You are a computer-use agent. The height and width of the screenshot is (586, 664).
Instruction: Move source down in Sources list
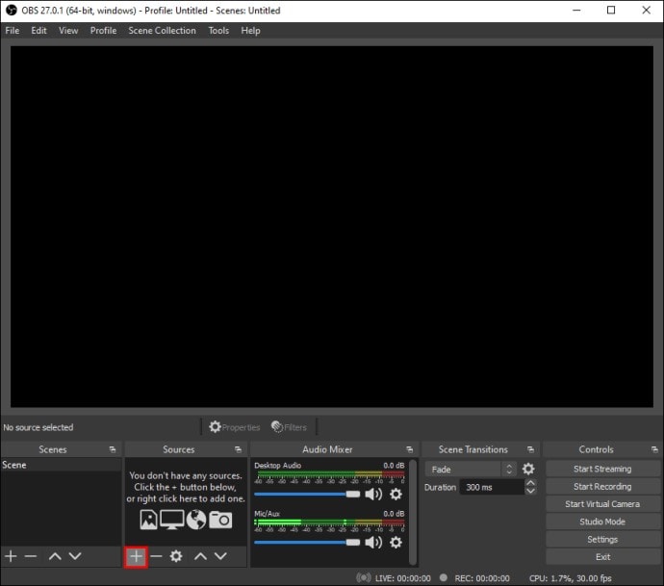[220, 556]
